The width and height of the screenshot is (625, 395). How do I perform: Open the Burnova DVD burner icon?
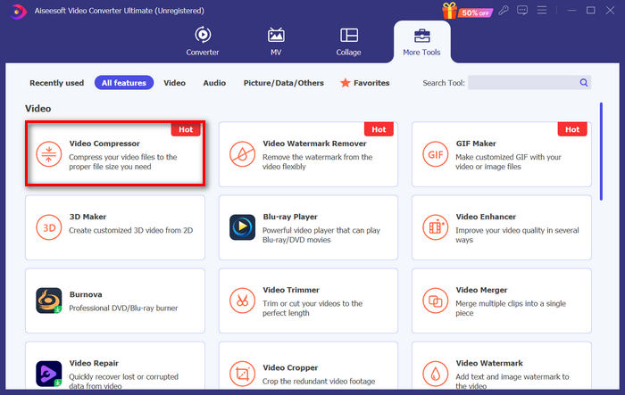coord(48,300)
